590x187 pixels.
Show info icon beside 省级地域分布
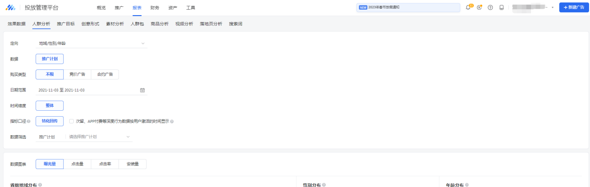click(x=41, y=185)
